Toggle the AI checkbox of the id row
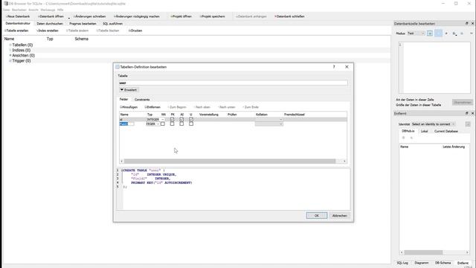This screenshot has height=268, width=476. [x=181, y=119]
